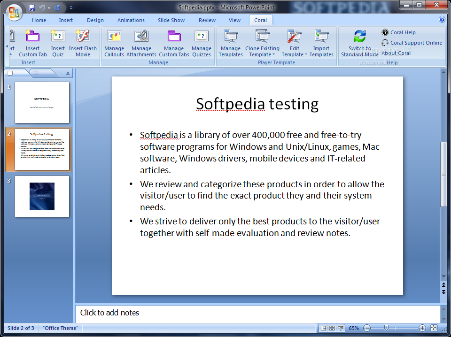Switch to Slide Sorter view icon

click(x=332, y=328)
